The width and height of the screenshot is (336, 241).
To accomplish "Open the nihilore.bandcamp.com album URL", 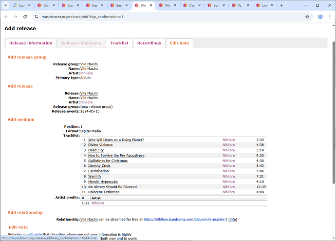I will pos(185,220).
